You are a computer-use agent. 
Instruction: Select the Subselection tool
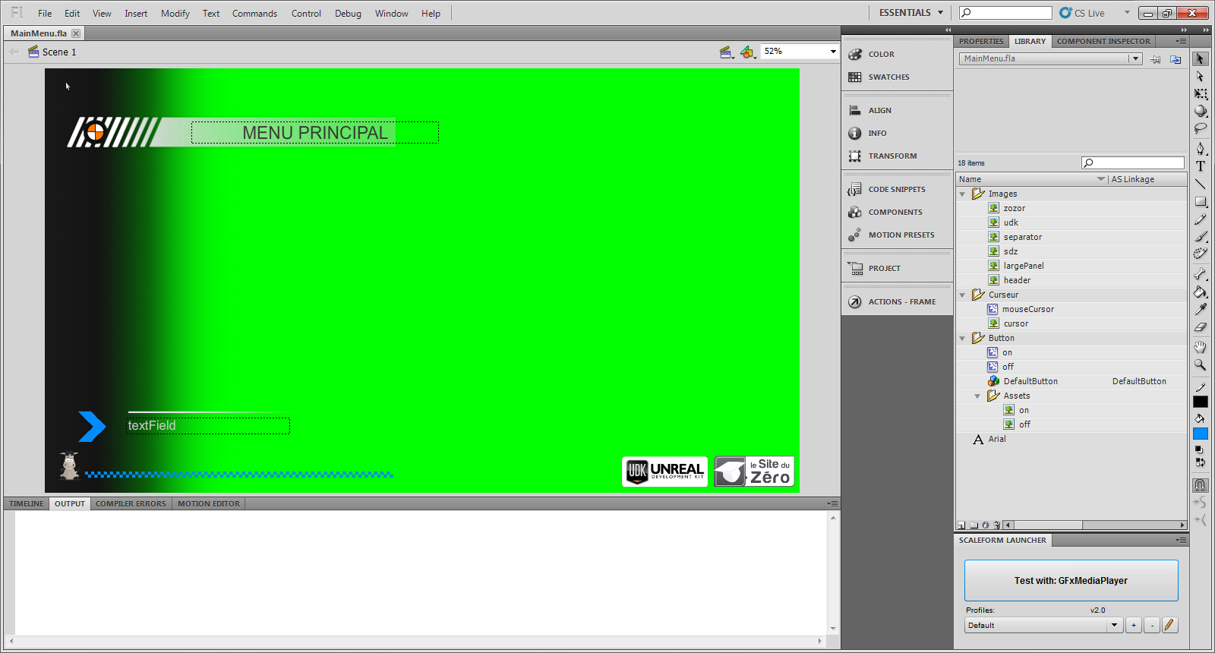tap(1200, 77)
